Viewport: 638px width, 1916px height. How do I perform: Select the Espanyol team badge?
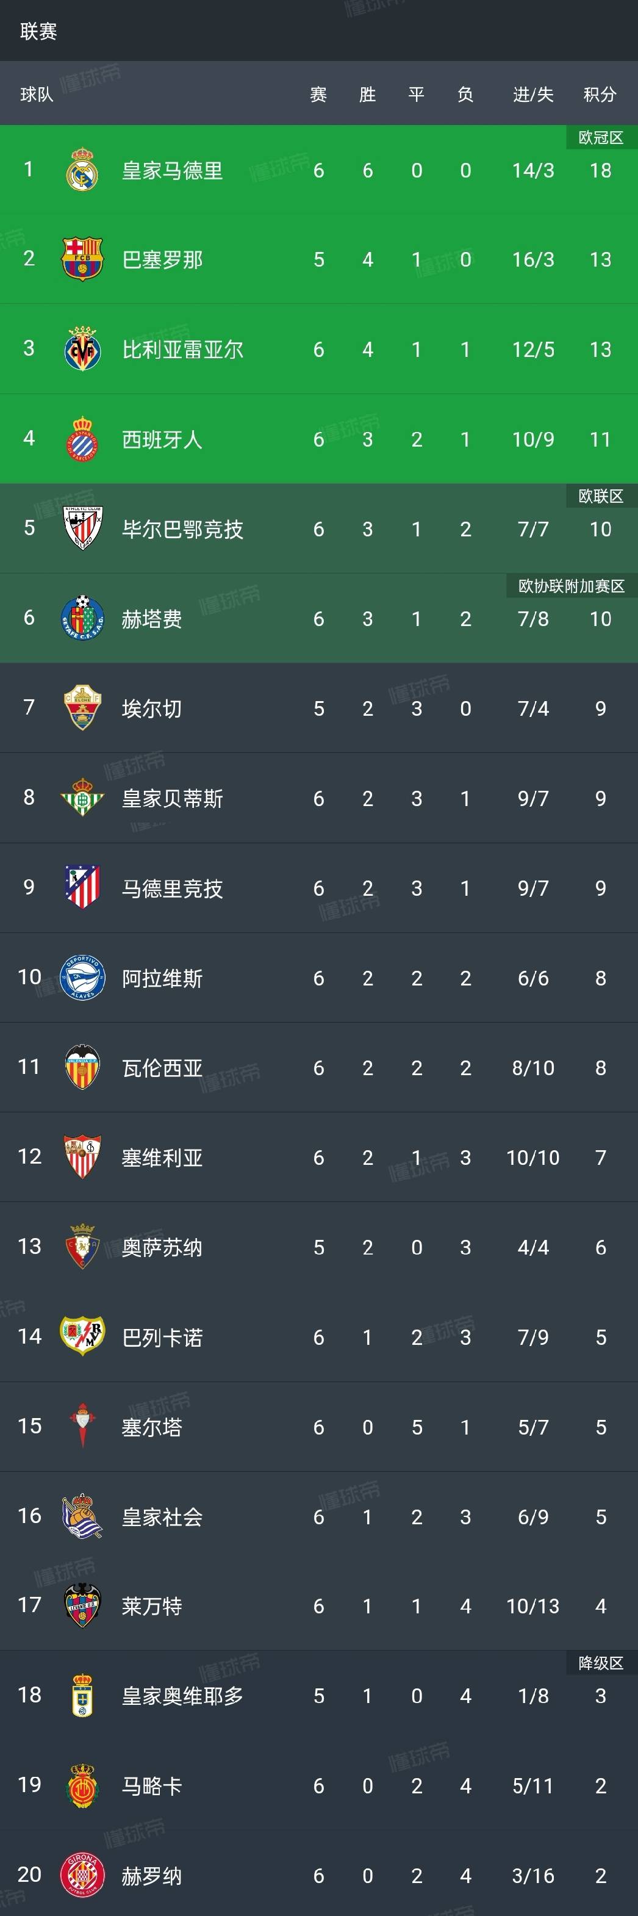click(84, 439)
